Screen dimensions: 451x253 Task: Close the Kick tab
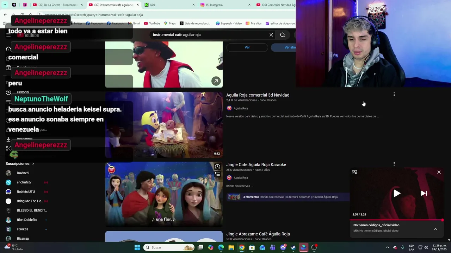(x=193, y=5)
